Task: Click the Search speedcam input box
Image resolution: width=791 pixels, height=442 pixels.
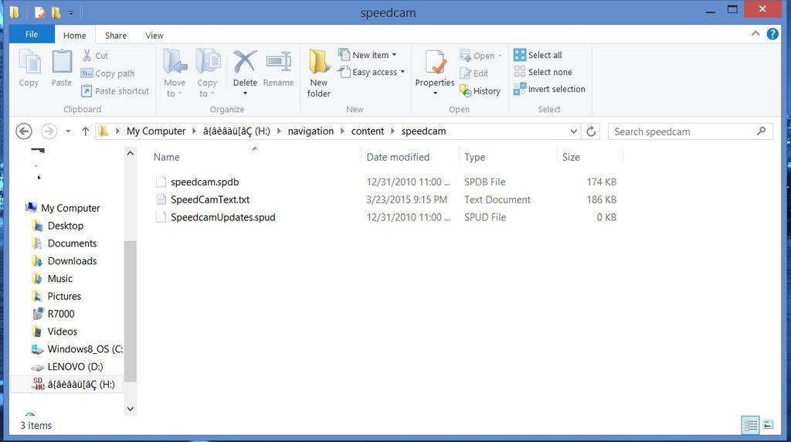Action: (x=684, y=131)
